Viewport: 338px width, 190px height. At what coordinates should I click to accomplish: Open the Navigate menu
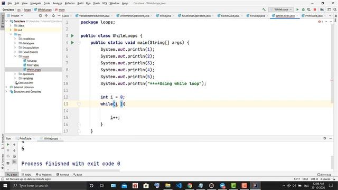(x=35, y=3)
